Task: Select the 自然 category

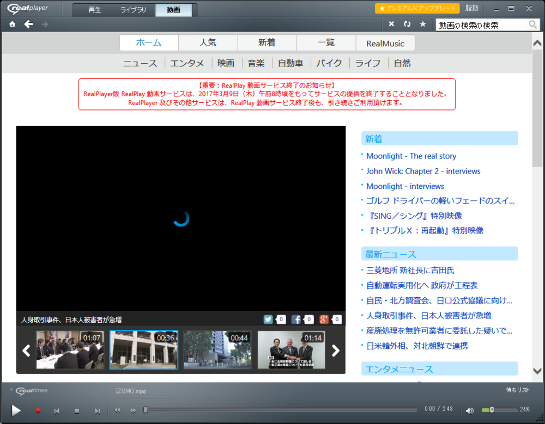Action: tap(402, 63)
